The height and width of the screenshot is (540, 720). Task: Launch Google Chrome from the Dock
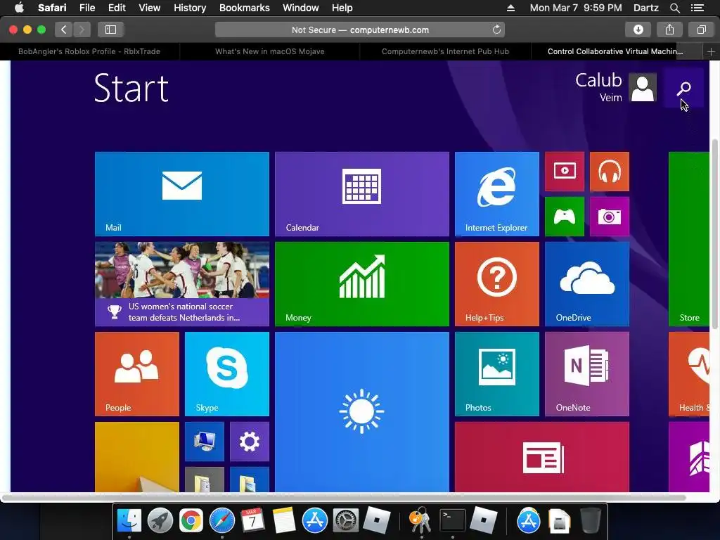(x=191, y=521)
